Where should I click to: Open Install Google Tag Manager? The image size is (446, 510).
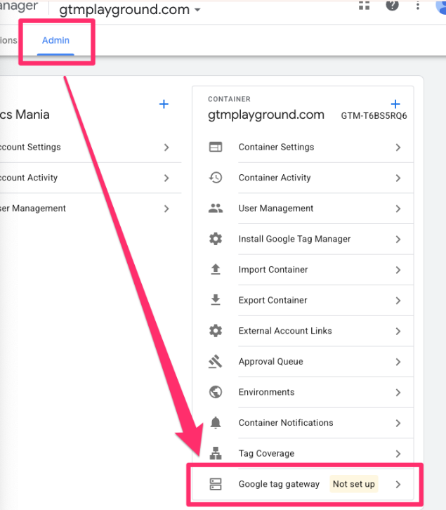[x=303, y=239]
